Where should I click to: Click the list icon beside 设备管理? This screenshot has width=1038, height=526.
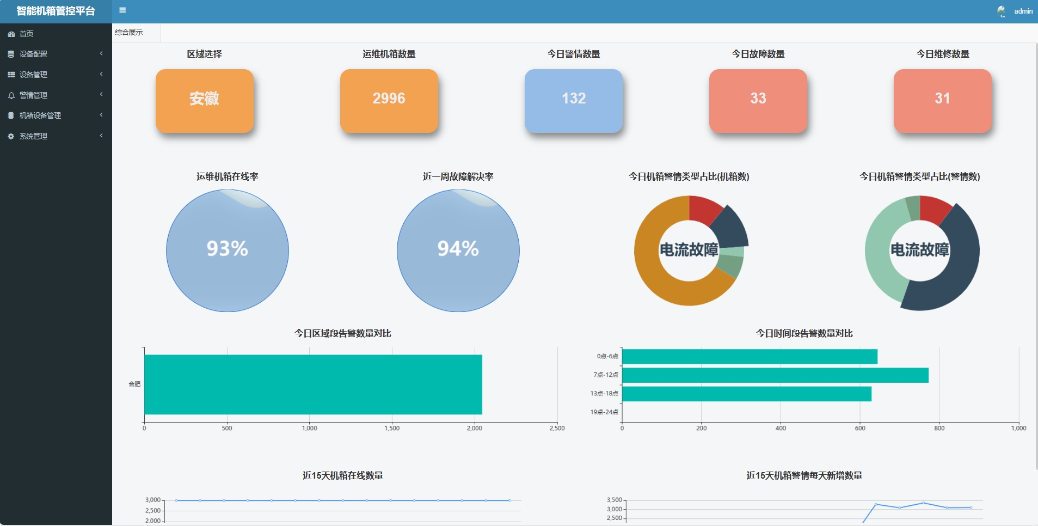tap(11, 75)
